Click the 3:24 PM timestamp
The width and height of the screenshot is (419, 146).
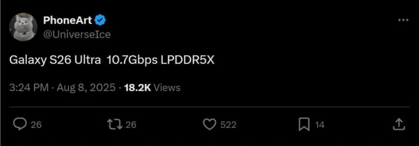29,87
